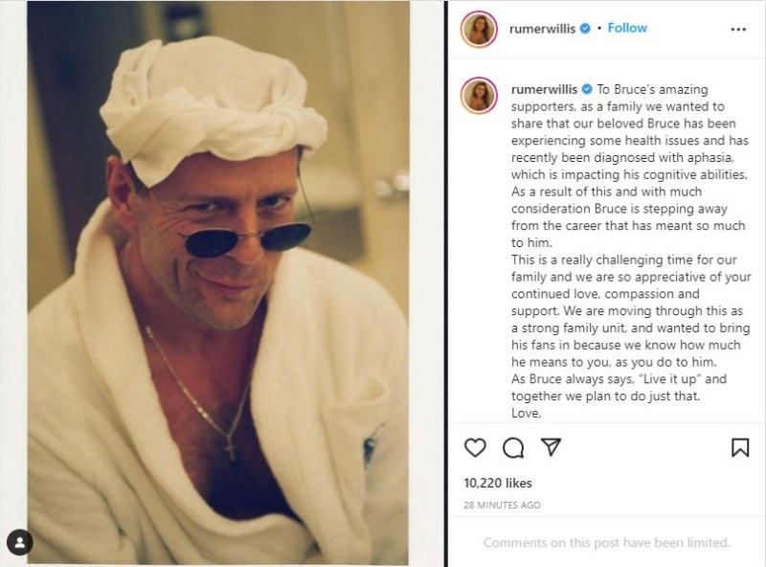Open rumerwillis avatar beside the caption
Viewport: 766px width, 567px height.
click(479, 95)
